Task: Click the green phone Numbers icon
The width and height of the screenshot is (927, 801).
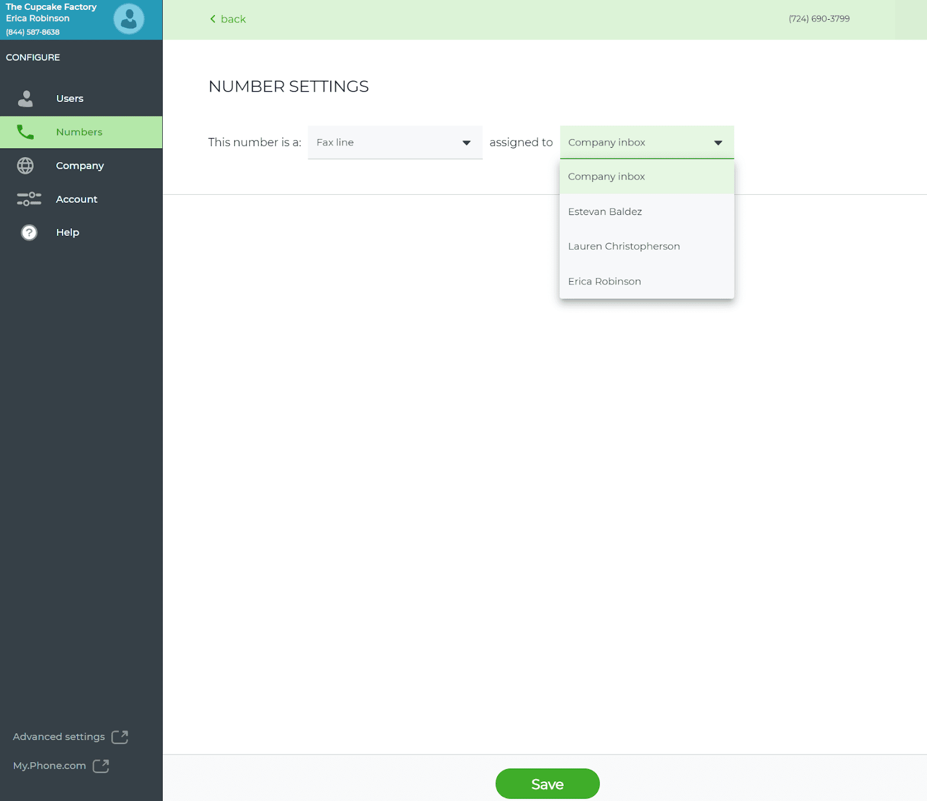Action: click(25, 132)
